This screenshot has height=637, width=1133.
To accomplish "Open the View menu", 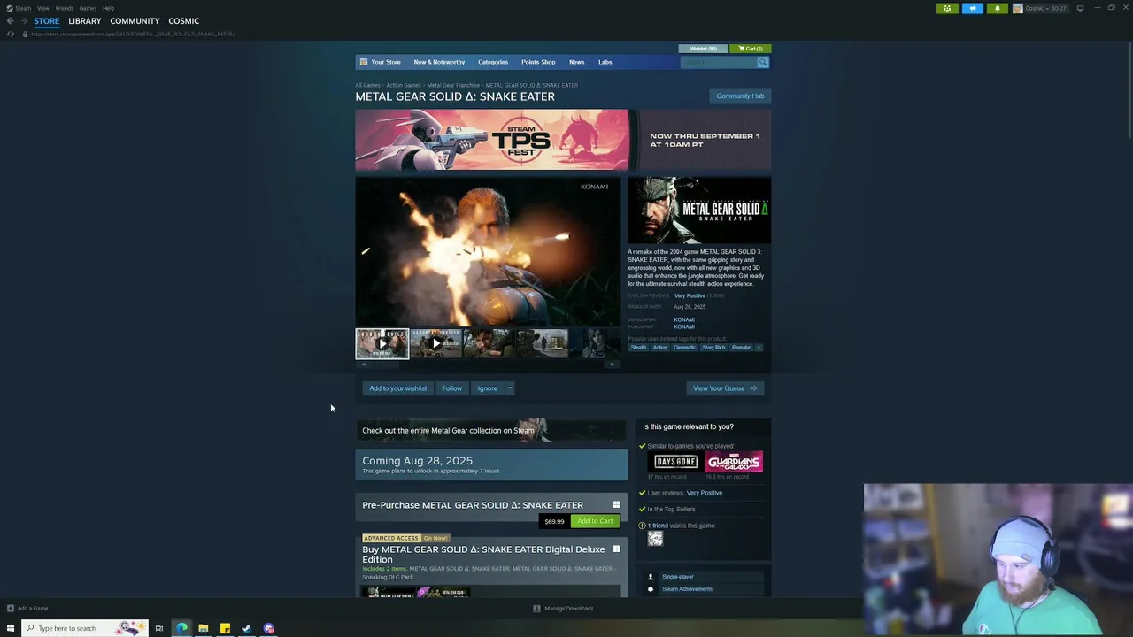I will (x=42, y=8).
